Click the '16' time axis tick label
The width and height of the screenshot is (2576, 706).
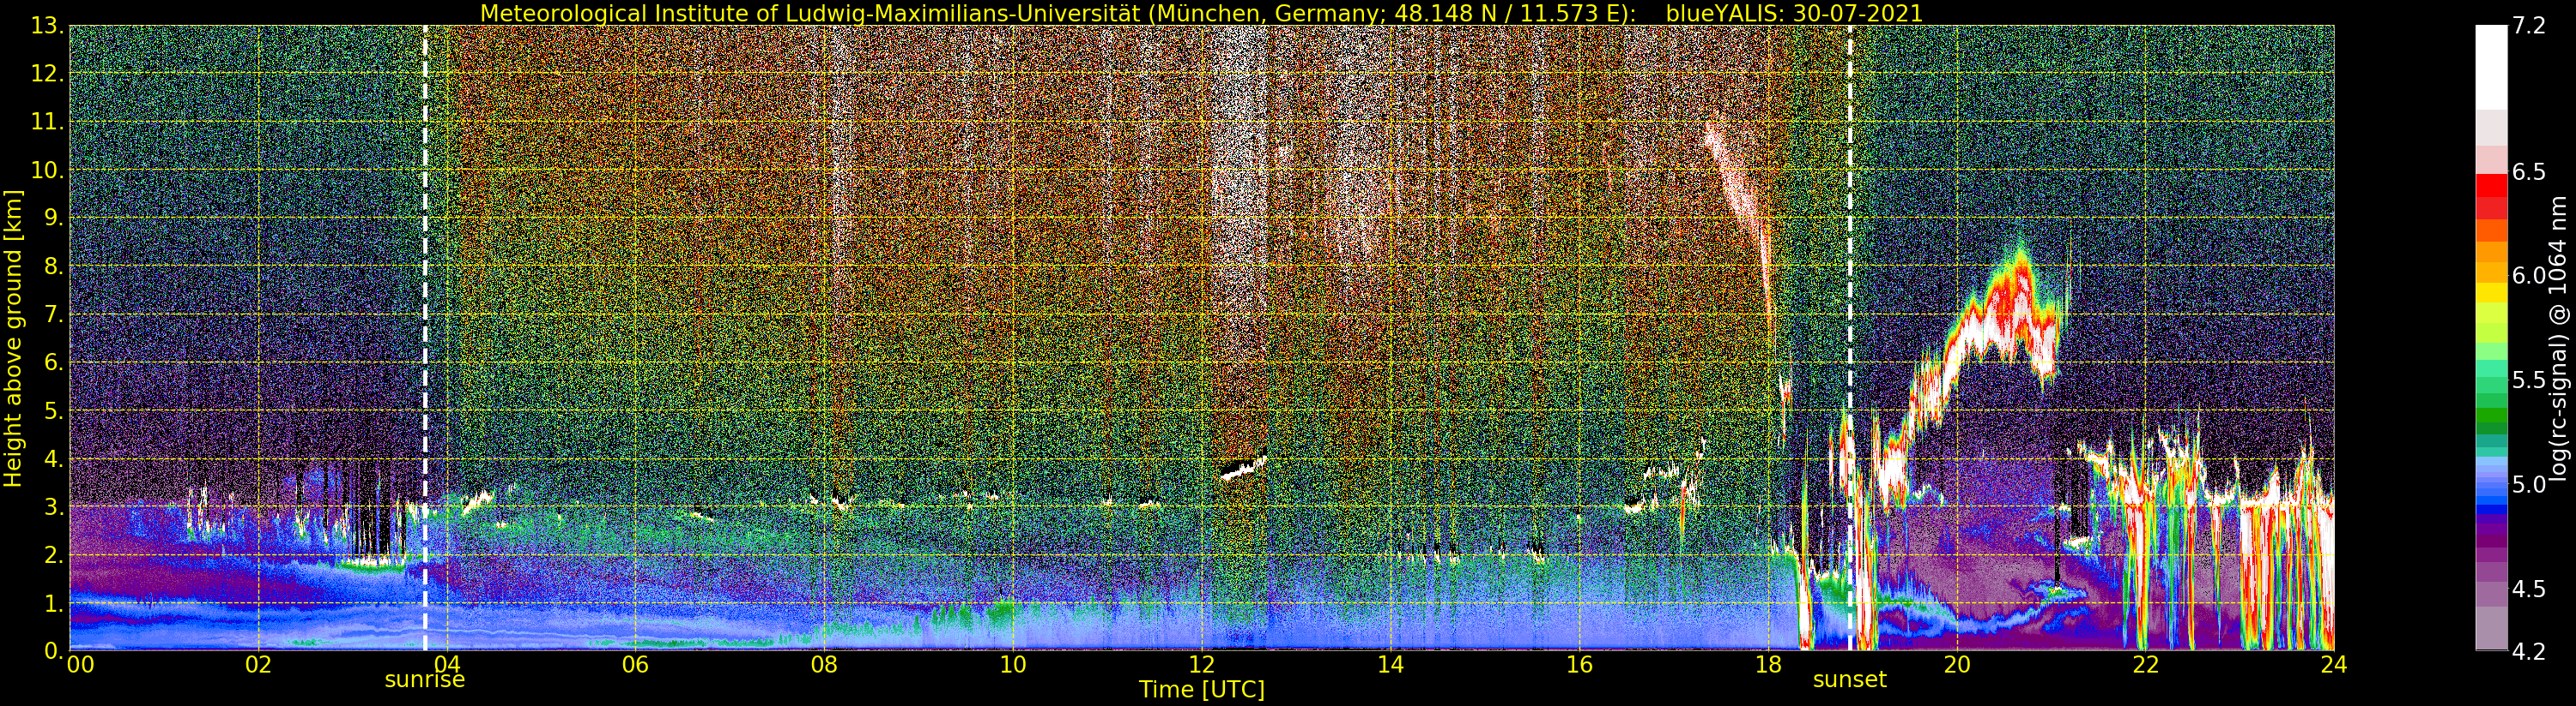(x=1579, y=664)
